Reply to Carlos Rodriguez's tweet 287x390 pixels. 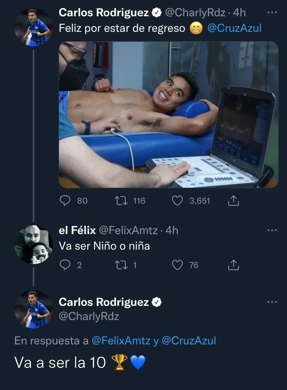pos(66,200)
